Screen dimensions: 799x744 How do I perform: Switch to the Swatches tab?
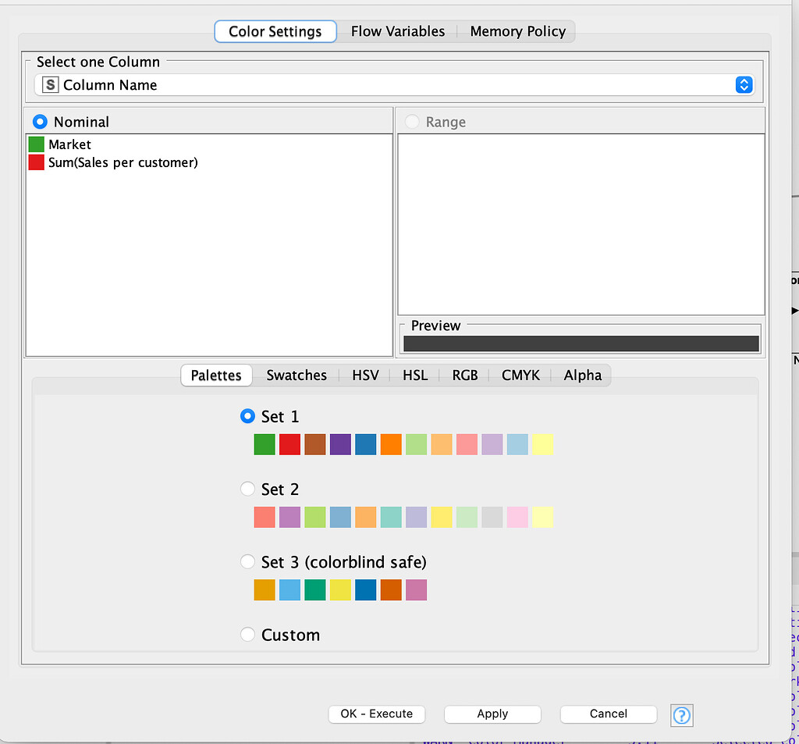pyautogui.click(x=297, y=376)
